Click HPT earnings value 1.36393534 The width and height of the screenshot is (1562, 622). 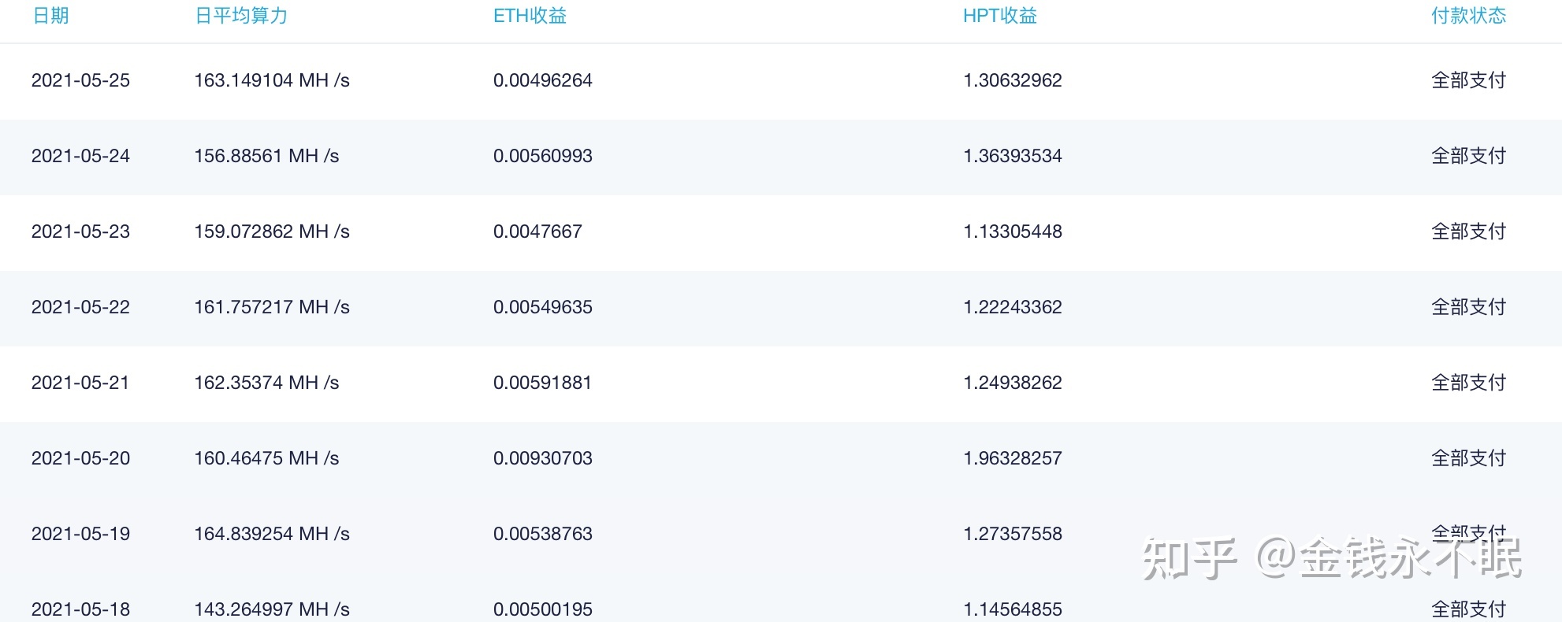(1013, 156)
